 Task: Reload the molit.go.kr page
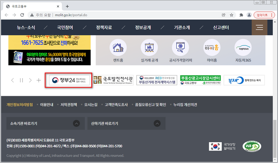click(x=22, y=15)
